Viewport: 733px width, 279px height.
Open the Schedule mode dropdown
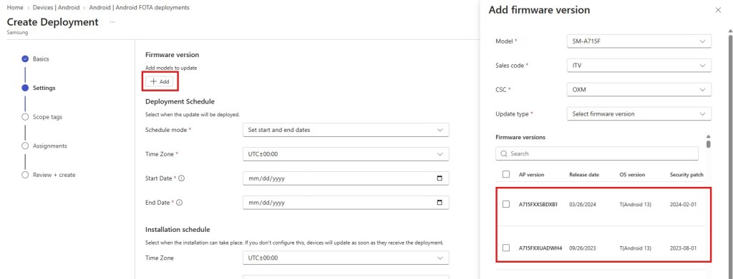346,130
